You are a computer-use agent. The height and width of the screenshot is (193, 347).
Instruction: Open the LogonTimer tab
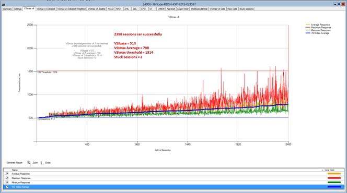point(183,9)
